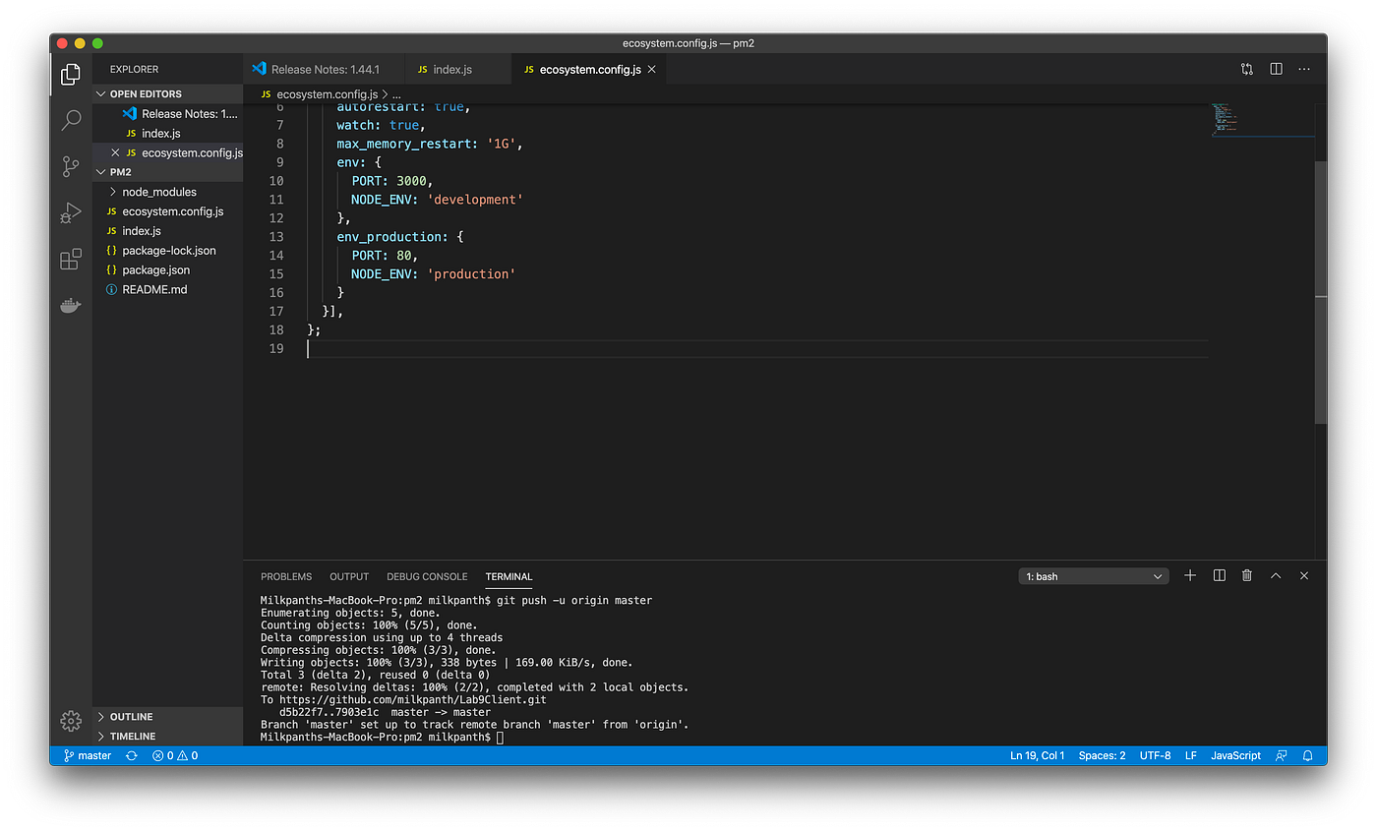
Task: Open the Extensions view
Action: [71, 259]
